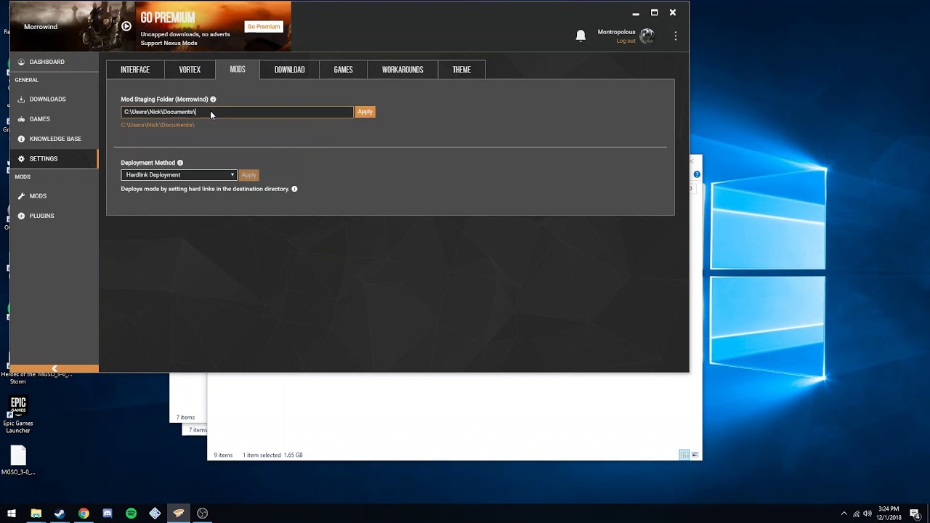This screenshot has height=523, width=930.
Task: Click the Morrowind game banner
Action: pyautogui.click(x=73, y=26)
